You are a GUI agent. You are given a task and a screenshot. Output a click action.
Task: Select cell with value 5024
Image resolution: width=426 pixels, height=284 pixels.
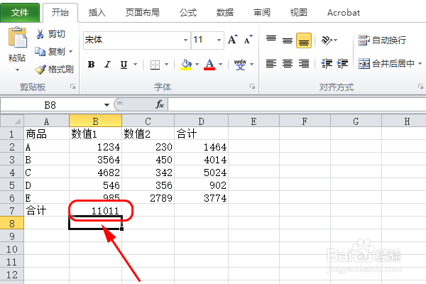[x=202, y=173]
